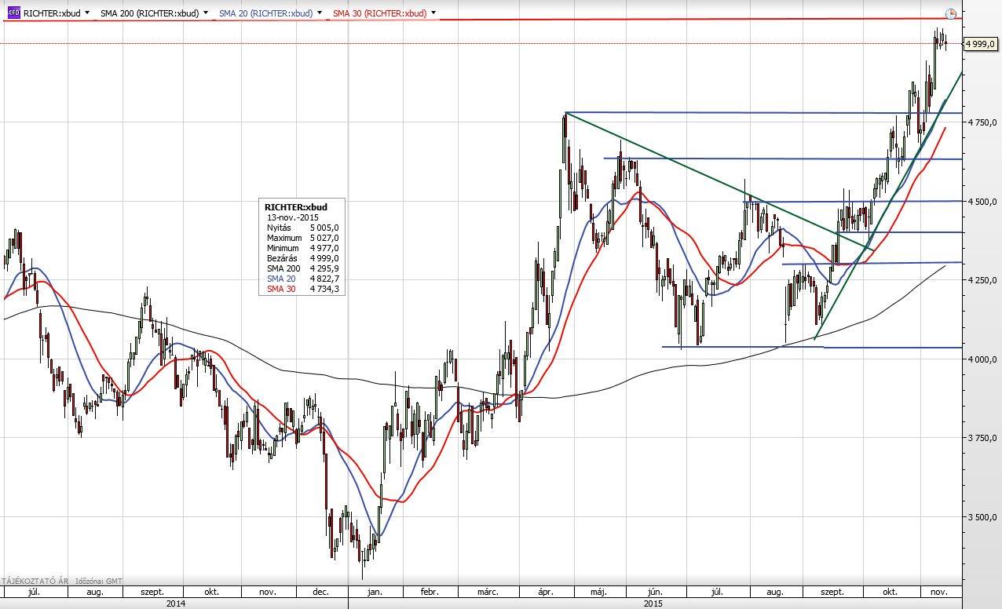Click the current price label 4 999,0
Image resolution: width=1002 pixels, height=609 pixels.
pos(982,45)
